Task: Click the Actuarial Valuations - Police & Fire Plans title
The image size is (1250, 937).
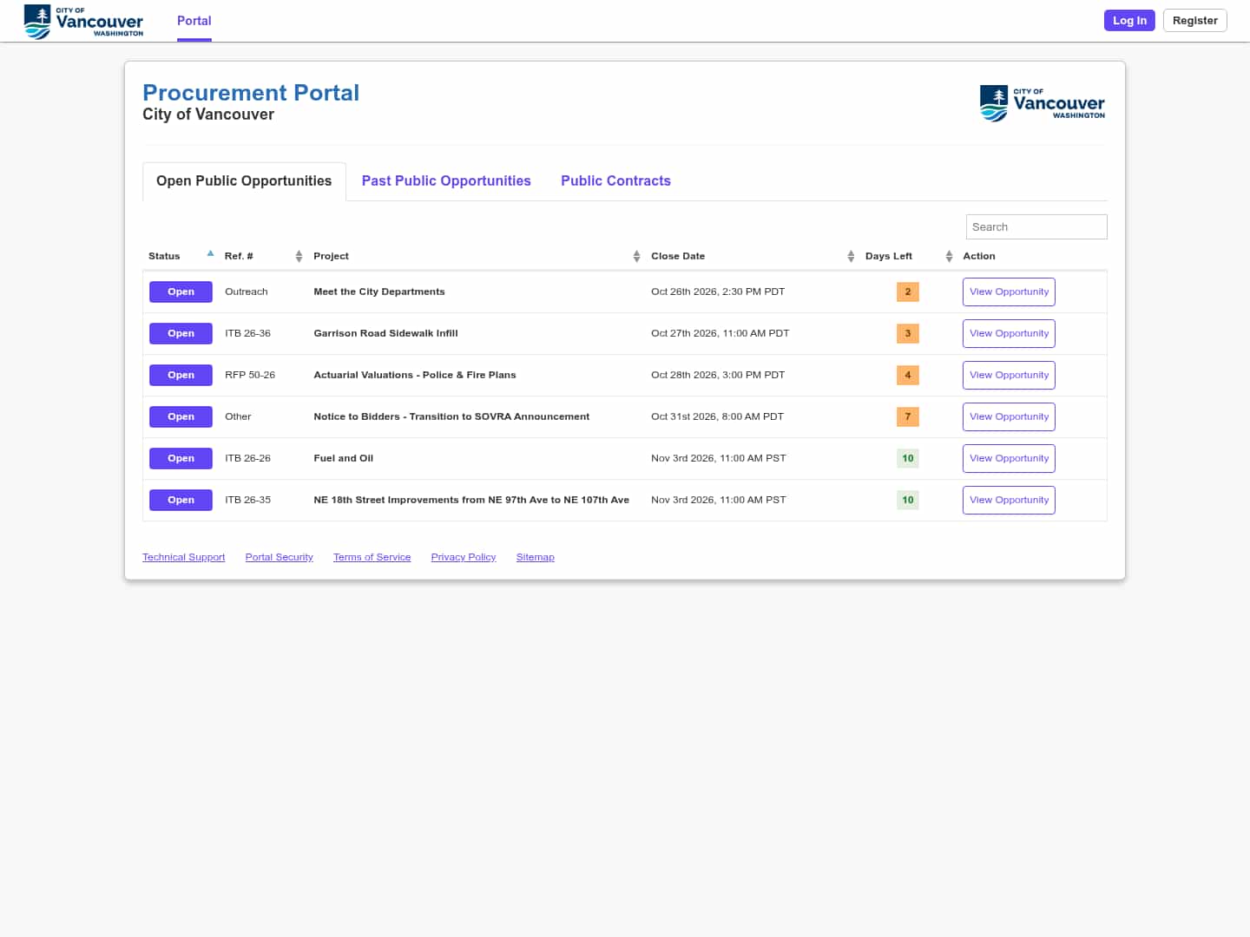Action: tap(415, 375)
